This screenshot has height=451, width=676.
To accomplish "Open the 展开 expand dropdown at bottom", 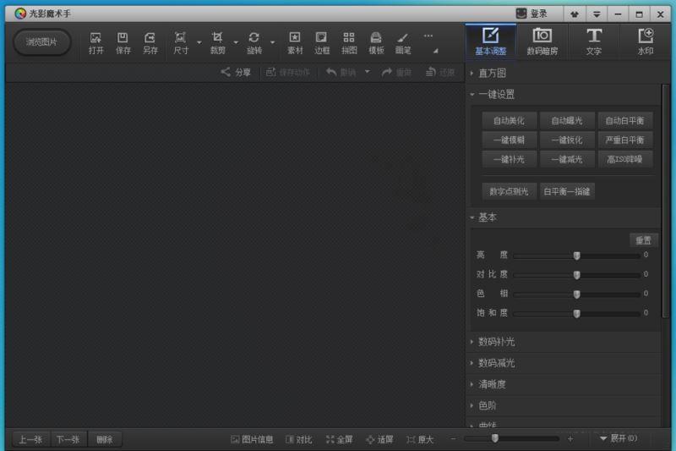I will pos(619,438).
